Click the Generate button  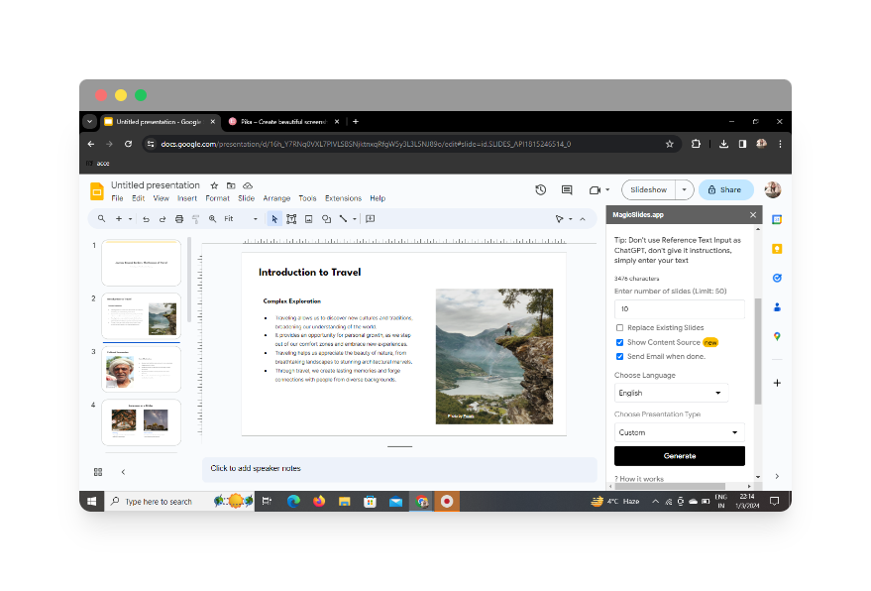click(x=680, y=456)
